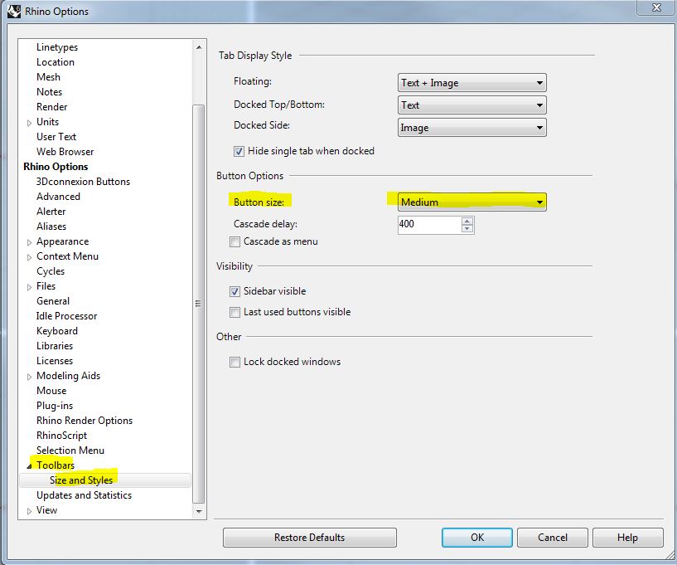
Task: Open Plug-ins settings page
Action: [55, 406]
